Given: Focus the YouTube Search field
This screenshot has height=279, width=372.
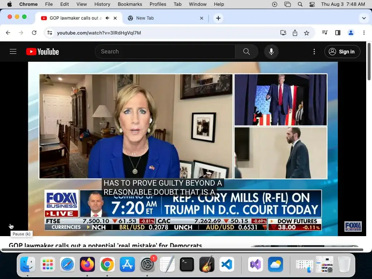Looking at the screenshot, I should coord(165,52).
